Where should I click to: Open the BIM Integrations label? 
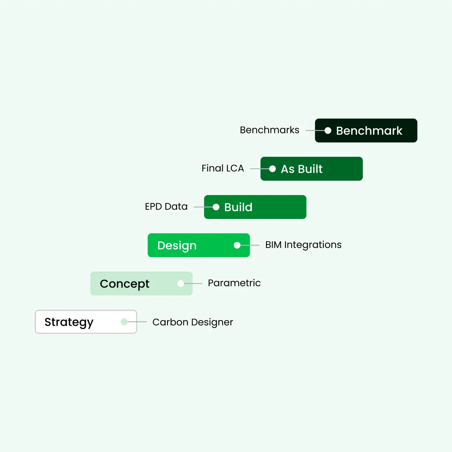[x=303, y=245]
